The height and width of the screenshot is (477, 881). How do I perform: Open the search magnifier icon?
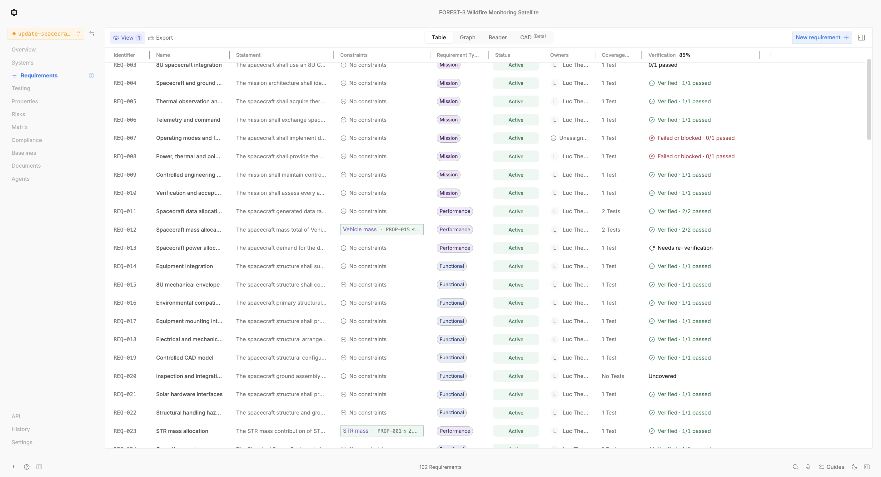click(795, 467)
